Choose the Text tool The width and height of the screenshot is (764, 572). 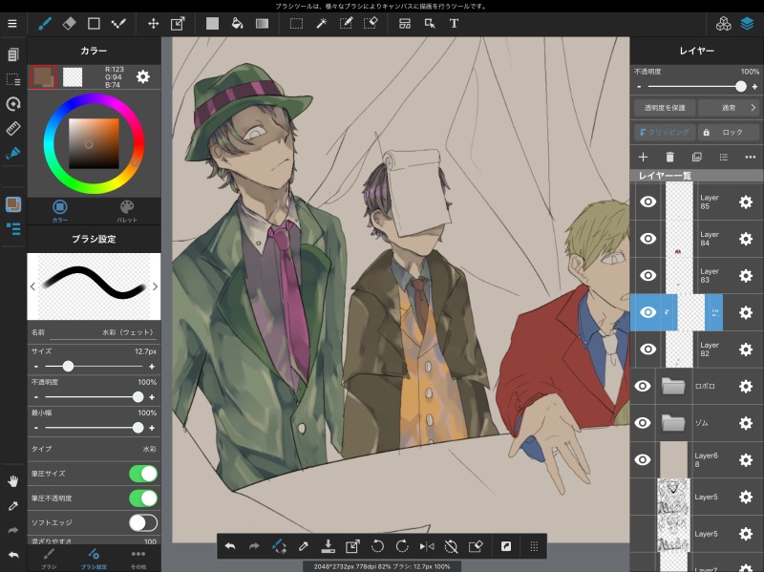coord(454,23)
